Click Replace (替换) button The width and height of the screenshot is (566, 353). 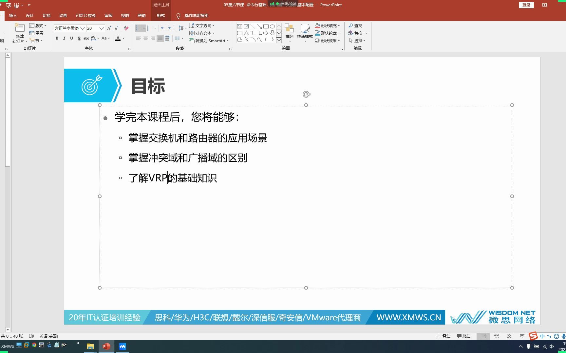click(x=356, y=33)
